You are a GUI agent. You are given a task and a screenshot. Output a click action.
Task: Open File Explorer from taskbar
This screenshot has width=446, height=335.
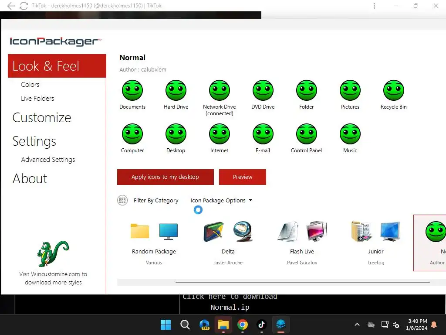coord(223,325)
